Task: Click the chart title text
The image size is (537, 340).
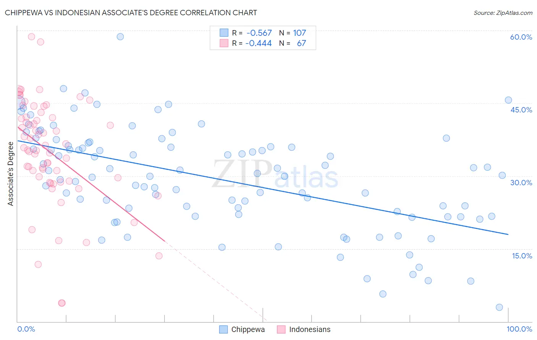Action: (131, 13)
